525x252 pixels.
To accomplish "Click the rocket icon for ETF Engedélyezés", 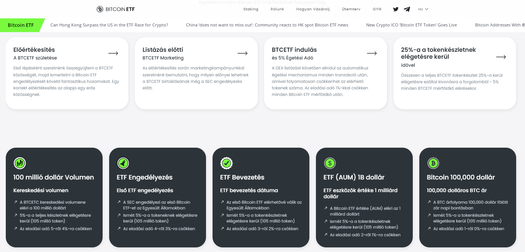I will pyautogui.click(x=123, y=163).
